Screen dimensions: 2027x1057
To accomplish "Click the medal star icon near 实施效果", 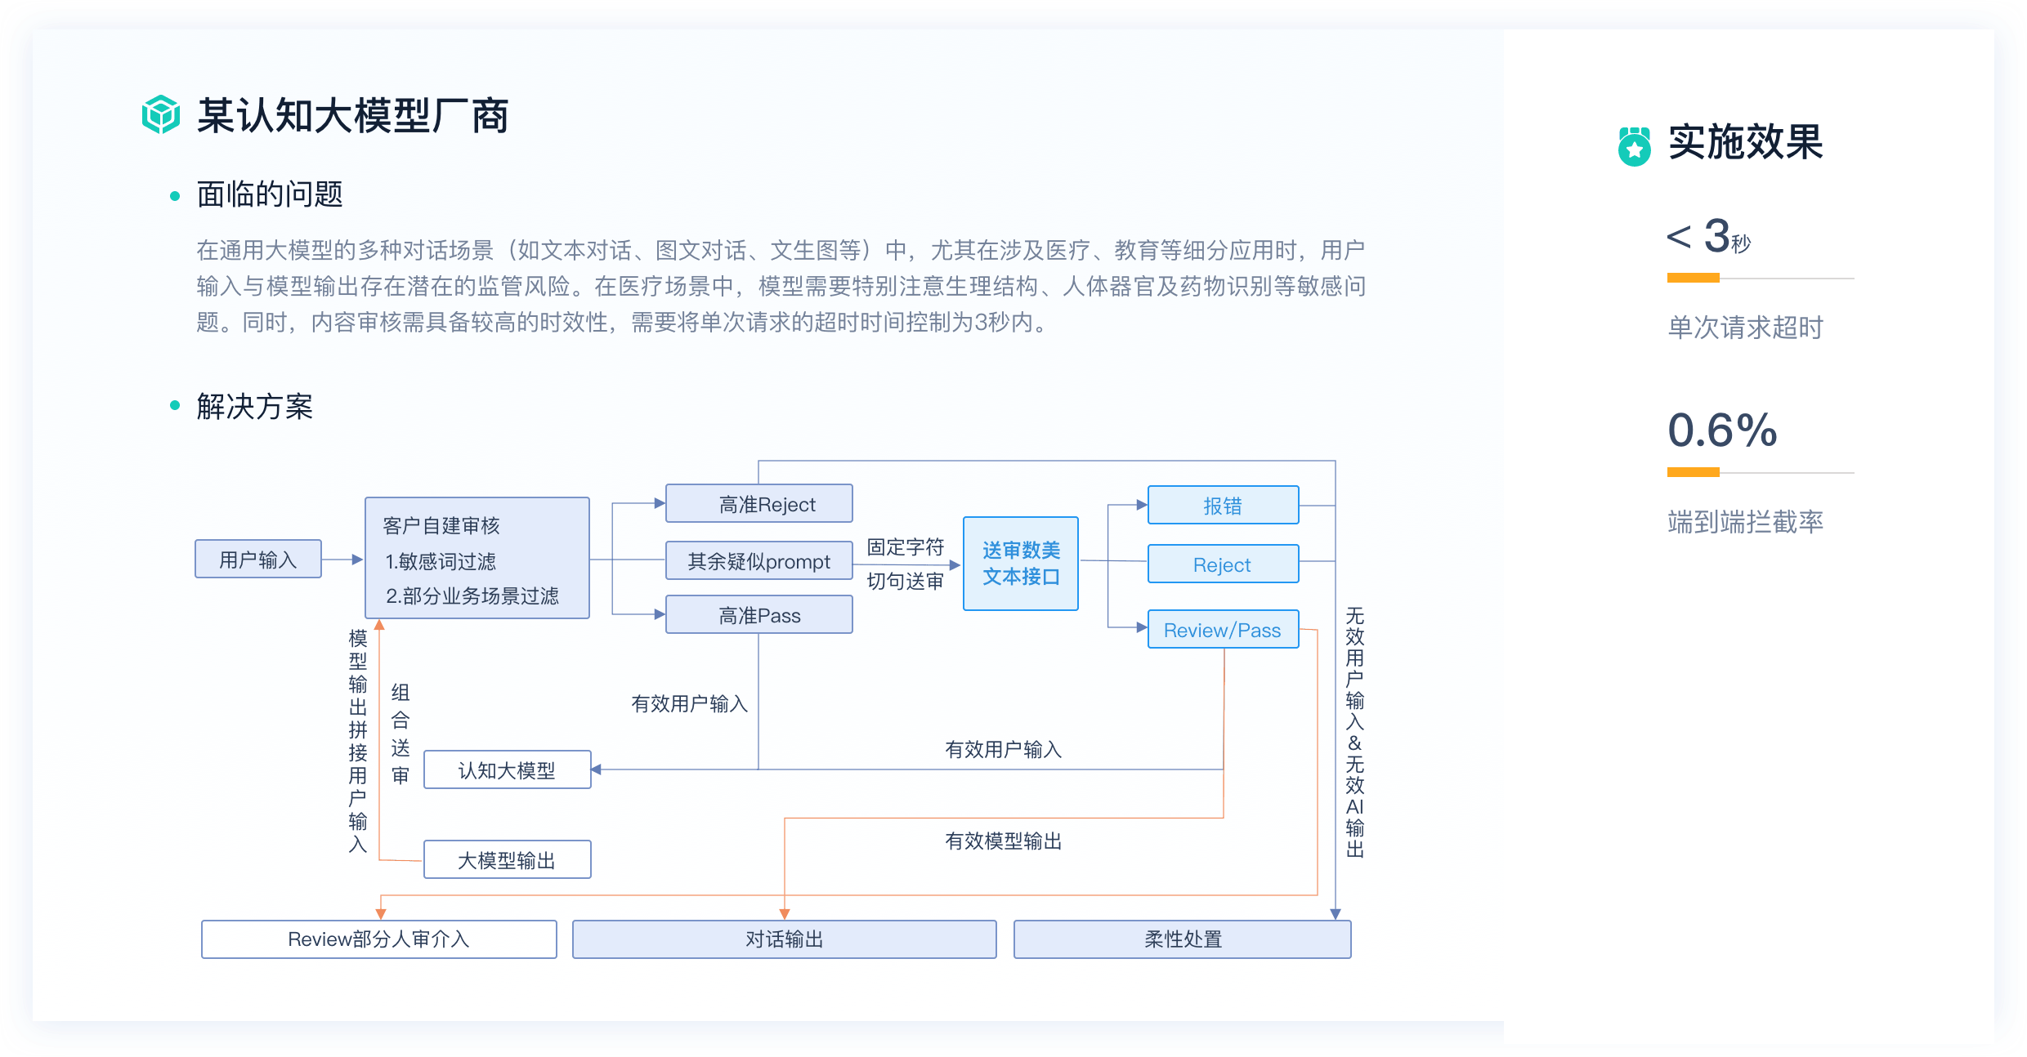I will [1635, 146].
